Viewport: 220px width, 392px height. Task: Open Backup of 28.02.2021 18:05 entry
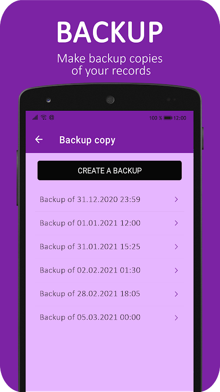point(110,294)
